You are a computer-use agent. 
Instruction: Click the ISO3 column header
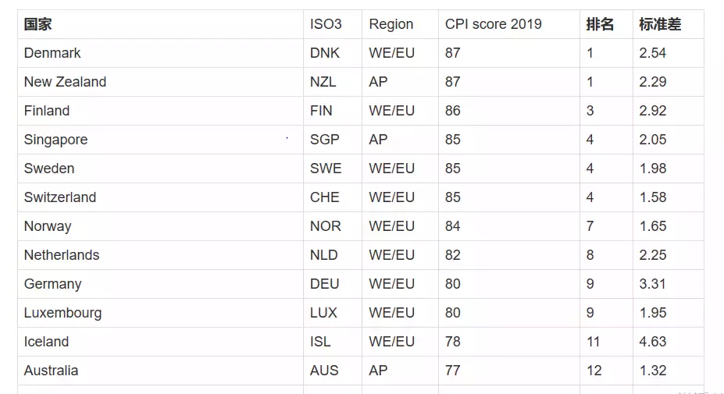[x=326, y=24]
